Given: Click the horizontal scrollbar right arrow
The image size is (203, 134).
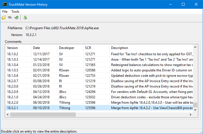Looking at the screenshot, I should click(x=190, y=115).
